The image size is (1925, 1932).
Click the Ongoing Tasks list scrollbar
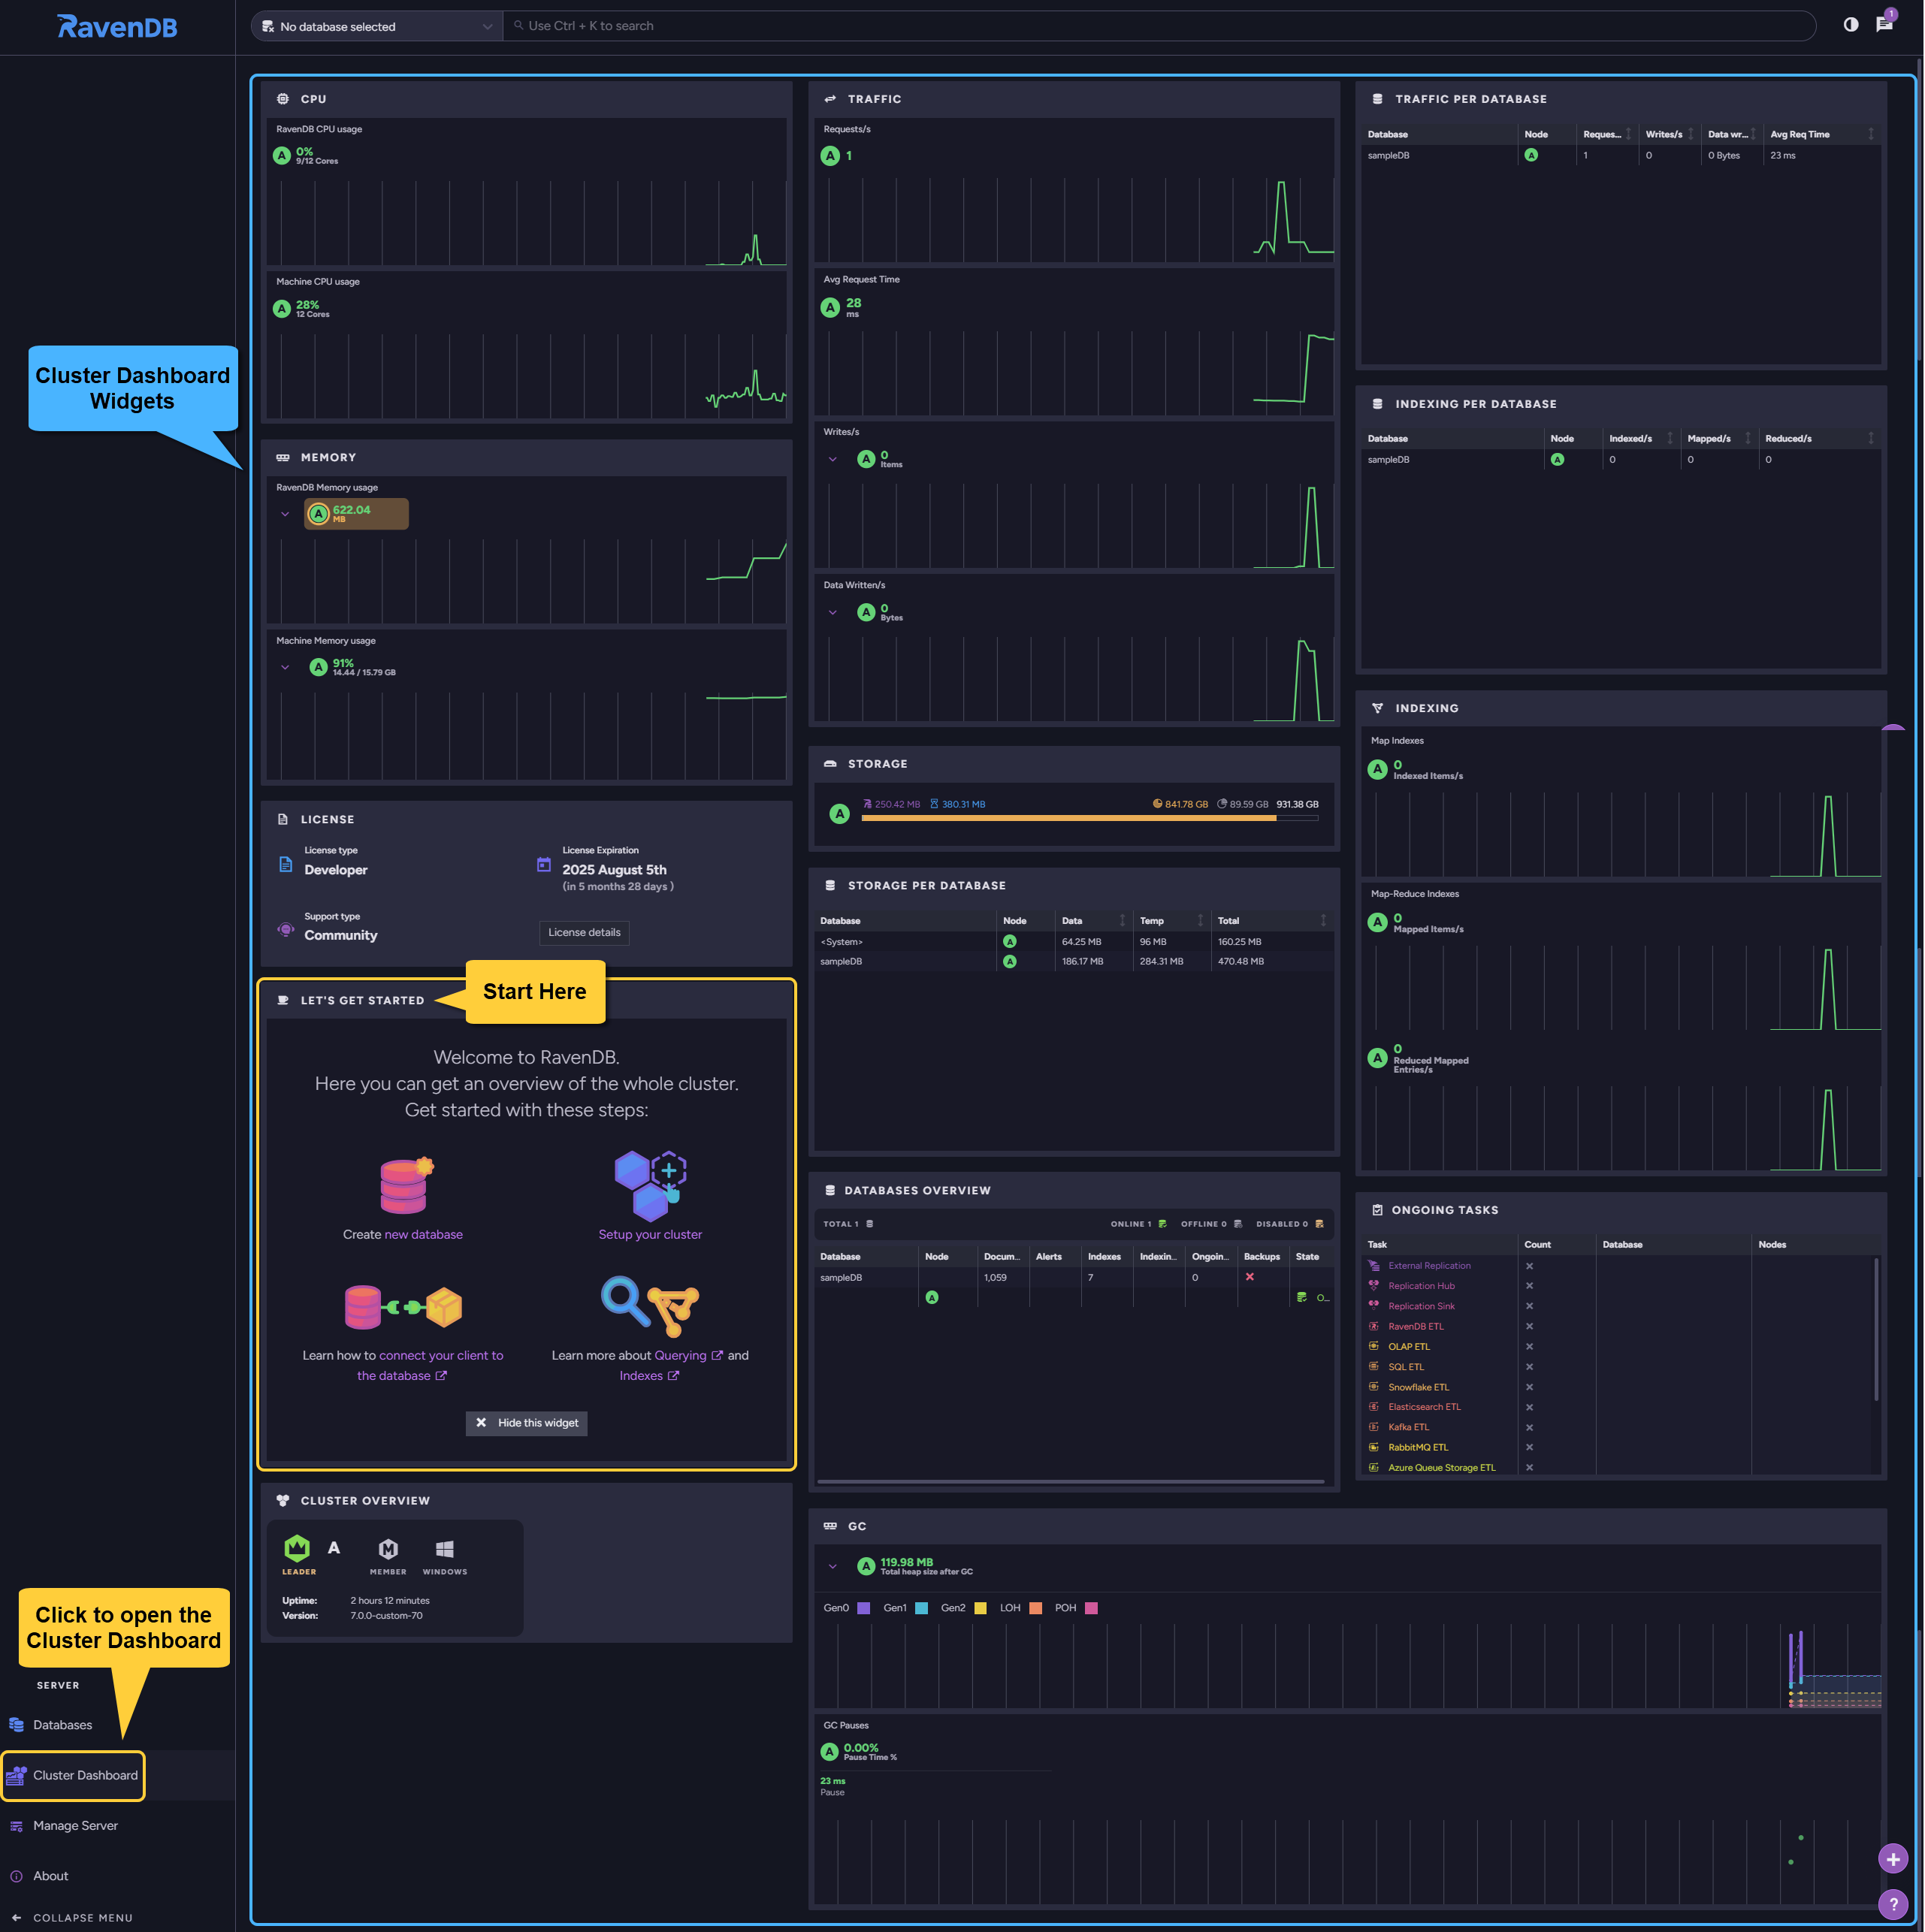(1875, 1329)
